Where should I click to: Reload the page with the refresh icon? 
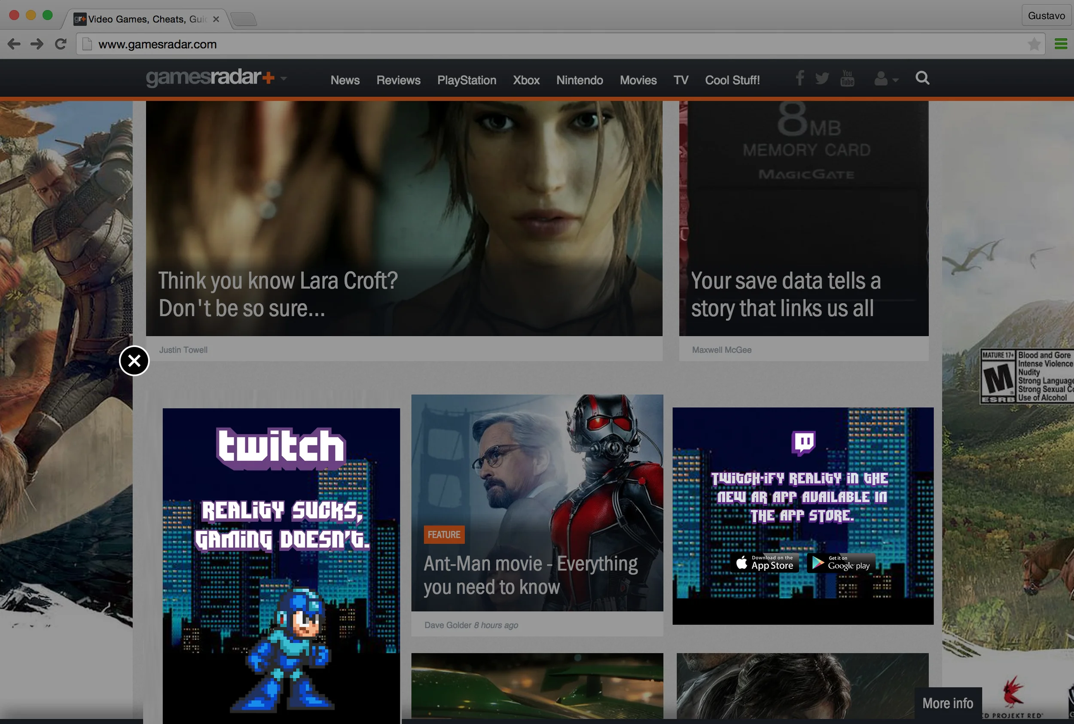(61, 44)
